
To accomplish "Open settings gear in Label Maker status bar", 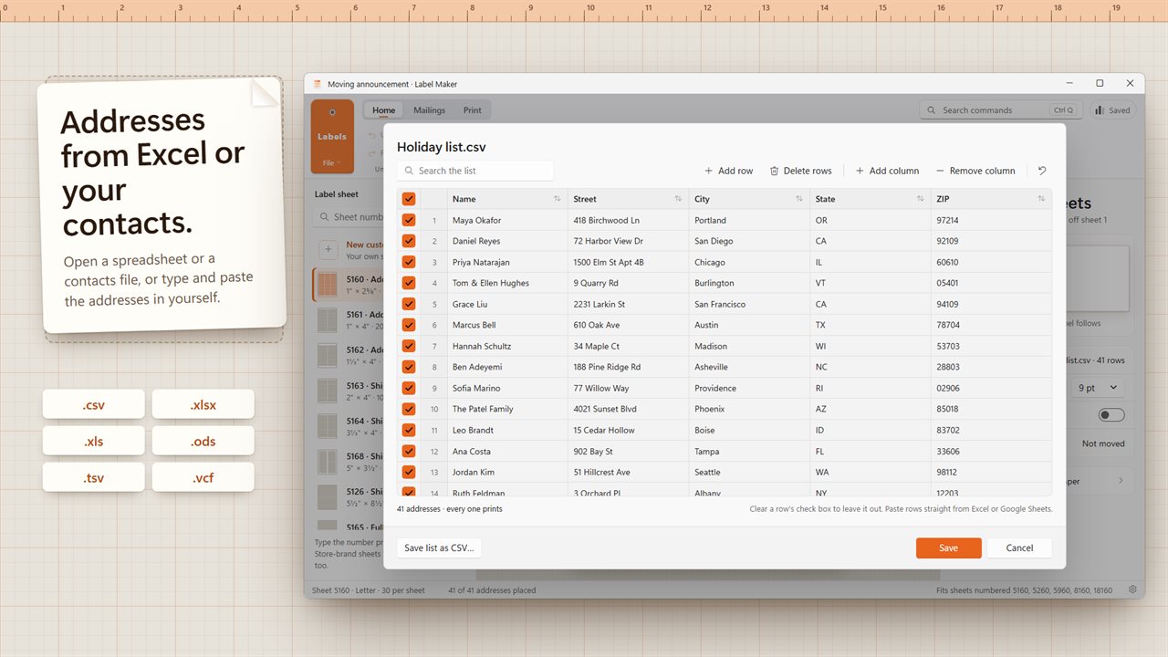I will (x=1133, y=590).
